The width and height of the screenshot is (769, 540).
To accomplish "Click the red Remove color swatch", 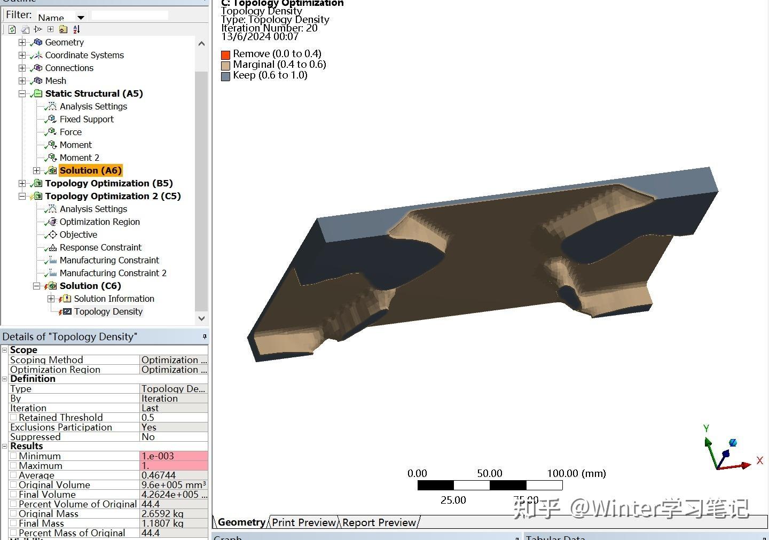I will point(225,54).
